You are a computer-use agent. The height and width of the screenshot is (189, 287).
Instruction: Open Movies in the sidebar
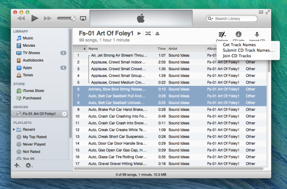pyautogui.click(x=29, y=45)
